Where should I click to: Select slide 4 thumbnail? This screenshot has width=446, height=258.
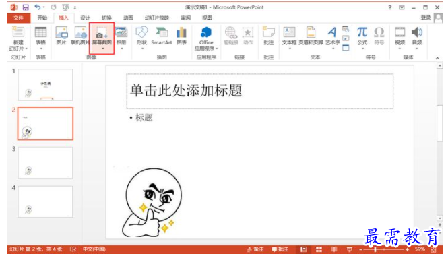click(x=46, y=201)
